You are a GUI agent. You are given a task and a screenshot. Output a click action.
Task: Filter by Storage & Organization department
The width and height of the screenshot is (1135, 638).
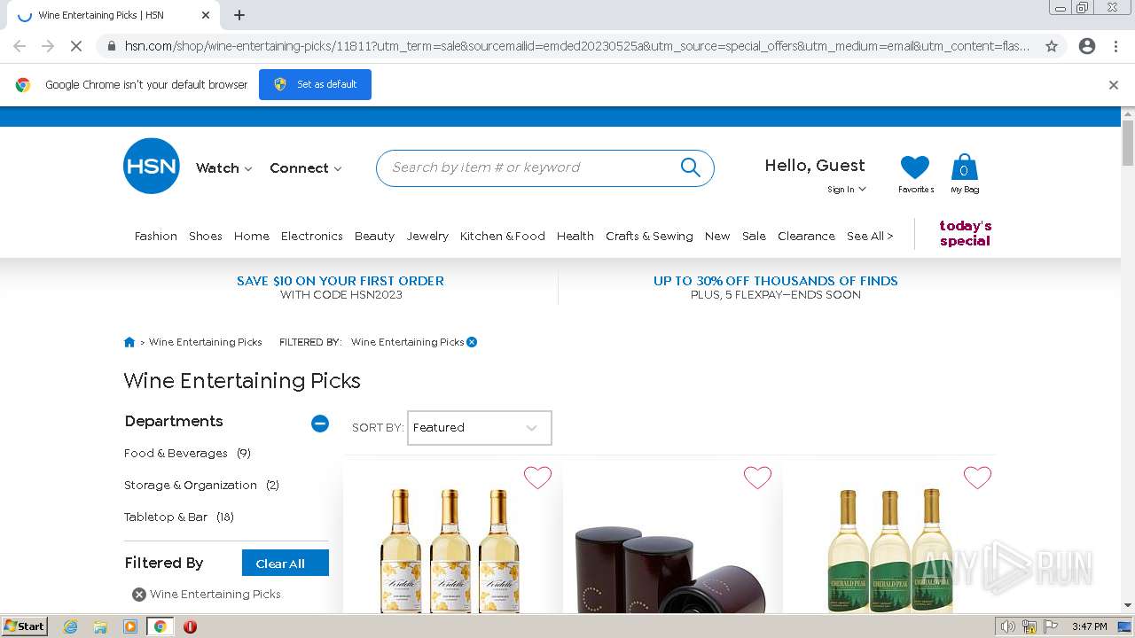pos(201,485)
